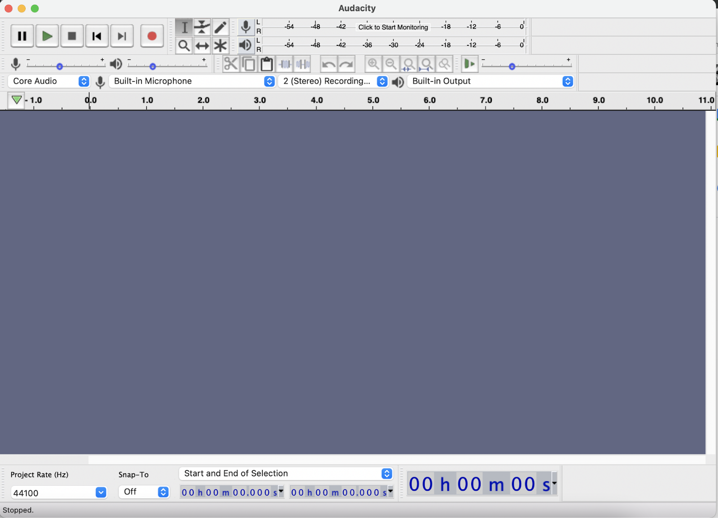This screenshot has height=518, width=718.
Task: Select the Time Shift tool
Action: [x=202, y=46]
